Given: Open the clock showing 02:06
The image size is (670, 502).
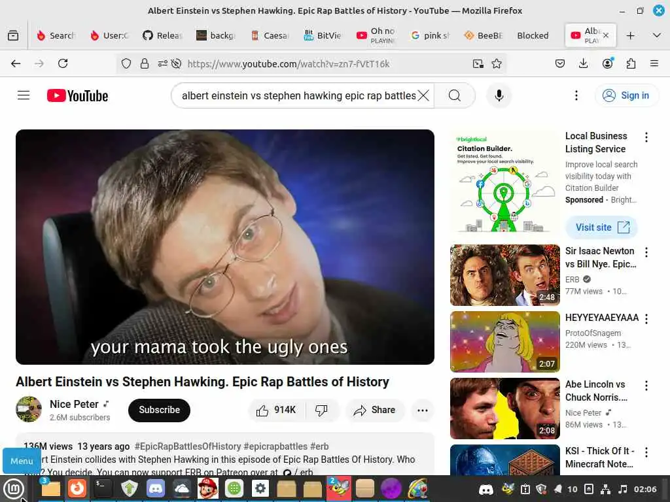Looking at the screenshot, I should pyautogui.click(x=645, y=489).
